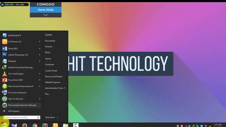Screen dimensions: 226x127
Task: Open phpDesigner 8 from the Start menu
Action: 21,35
